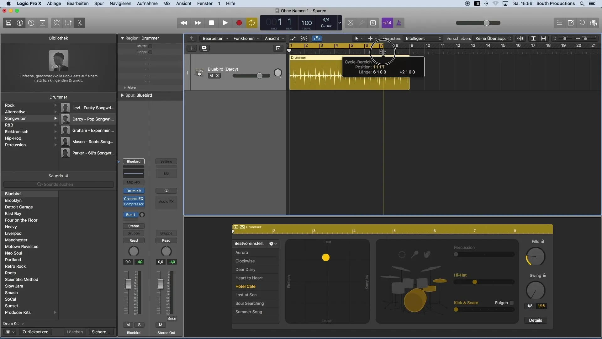Click the Smart Controls icon

[x=56, y=23]
